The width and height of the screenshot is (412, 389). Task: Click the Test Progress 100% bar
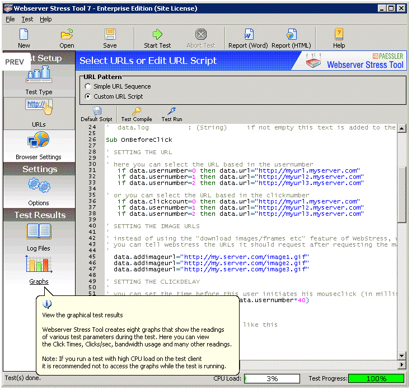[x=376, y=379]
